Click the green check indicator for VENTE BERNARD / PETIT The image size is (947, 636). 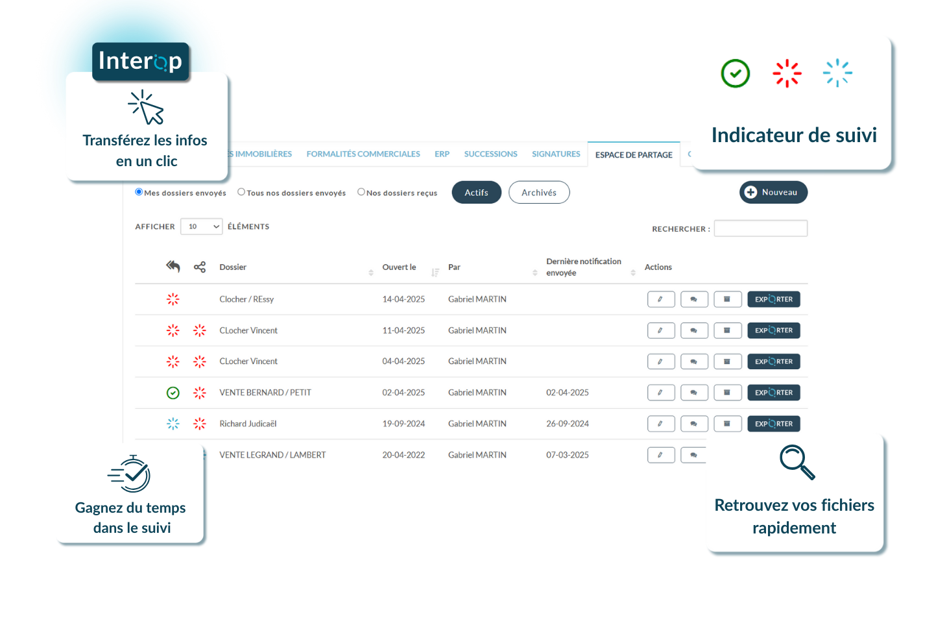click(173, 393)
